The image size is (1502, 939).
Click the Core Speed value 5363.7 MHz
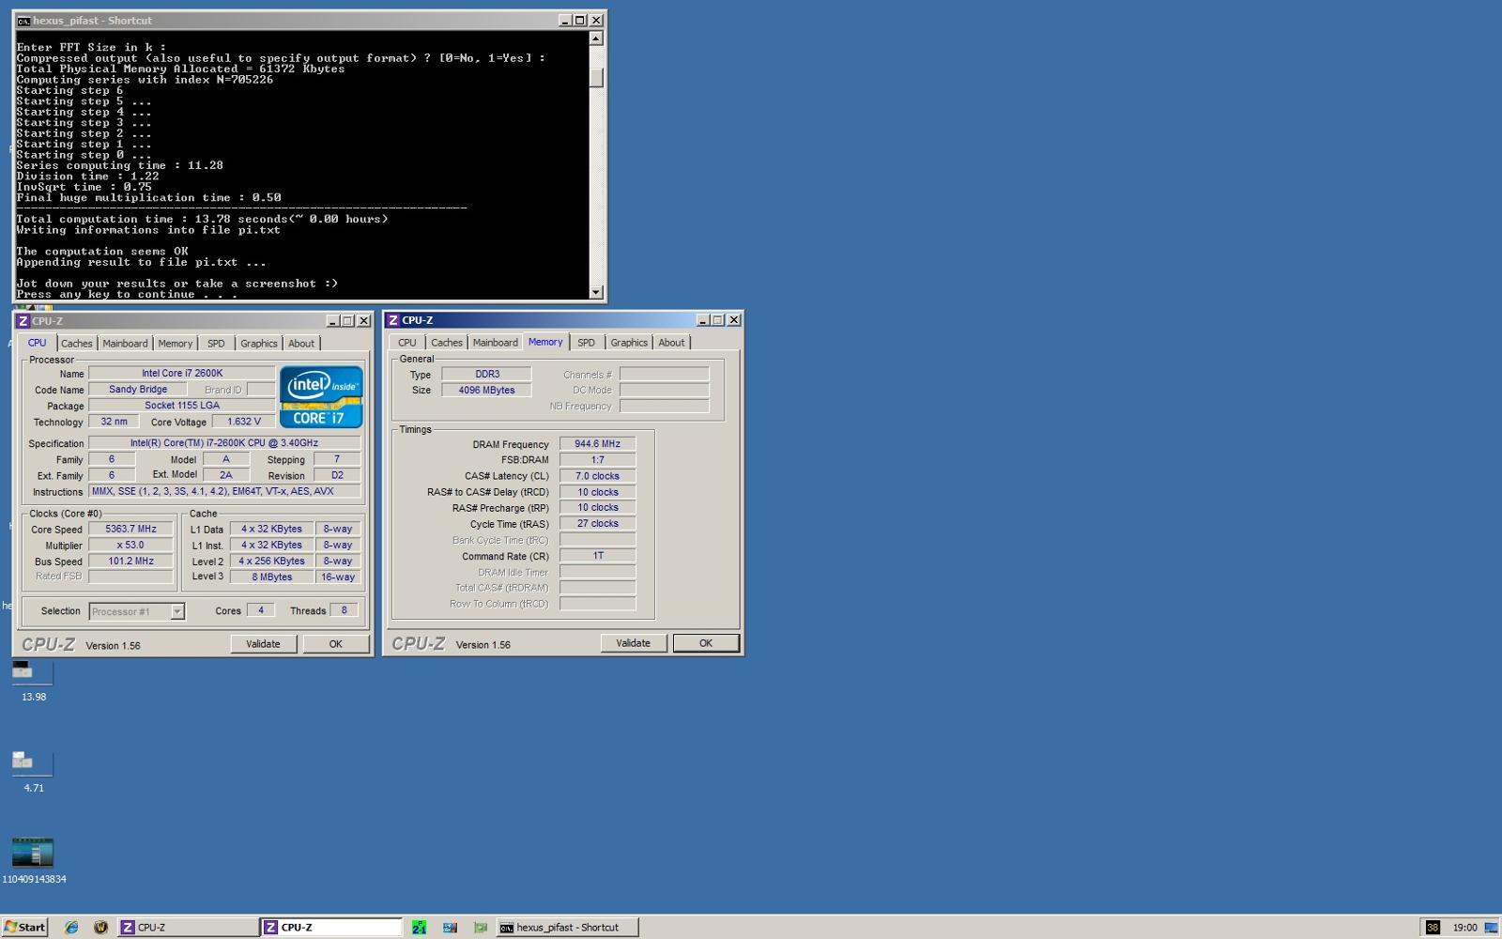(130, 529)
